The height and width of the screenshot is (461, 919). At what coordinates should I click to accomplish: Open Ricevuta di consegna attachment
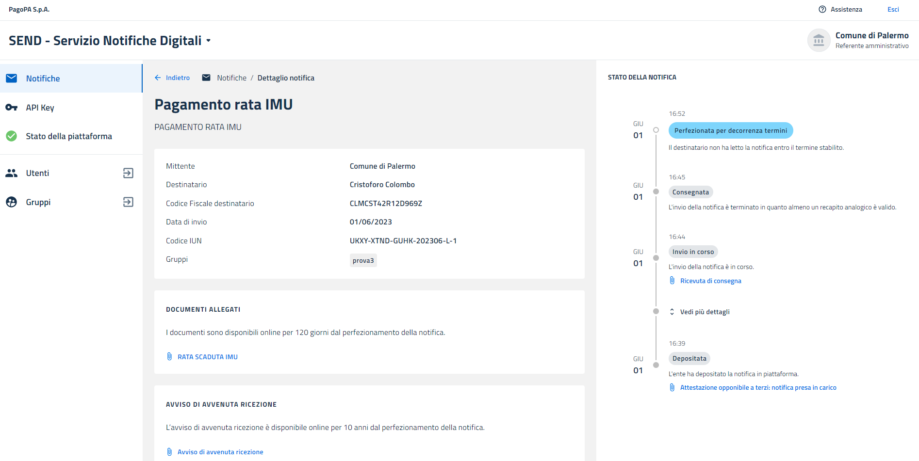710,281
